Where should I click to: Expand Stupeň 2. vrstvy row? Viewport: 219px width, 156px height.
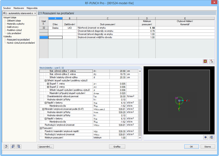pyautogui.click(x=48, y=87)
